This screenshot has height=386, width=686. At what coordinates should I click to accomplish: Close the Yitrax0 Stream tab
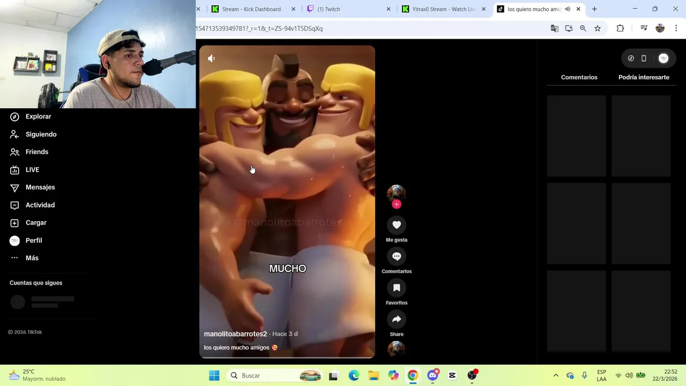483,9
